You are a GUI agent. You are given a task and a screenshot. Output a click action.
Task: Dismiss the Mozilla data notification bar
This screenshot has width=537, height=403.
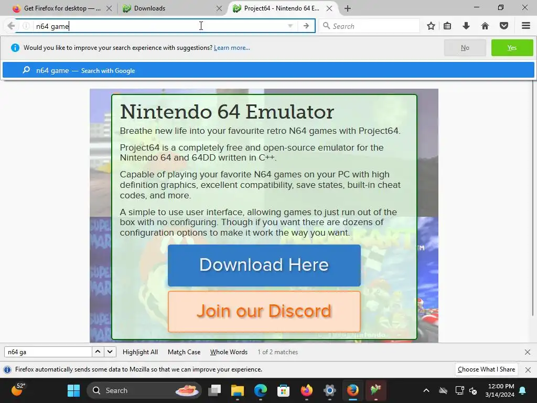coord(528,370)
